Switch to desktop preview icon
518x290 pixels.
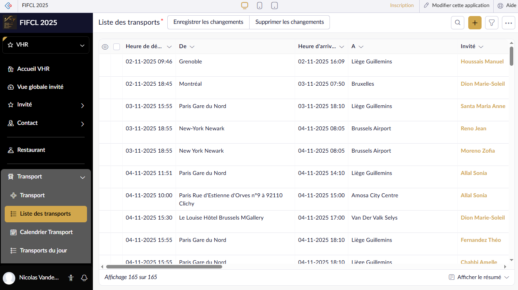[245, 5]
